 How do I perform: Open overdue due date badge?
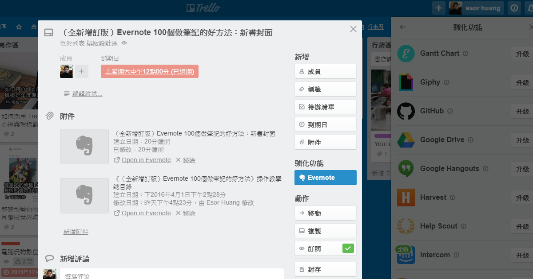click(150, 71)
